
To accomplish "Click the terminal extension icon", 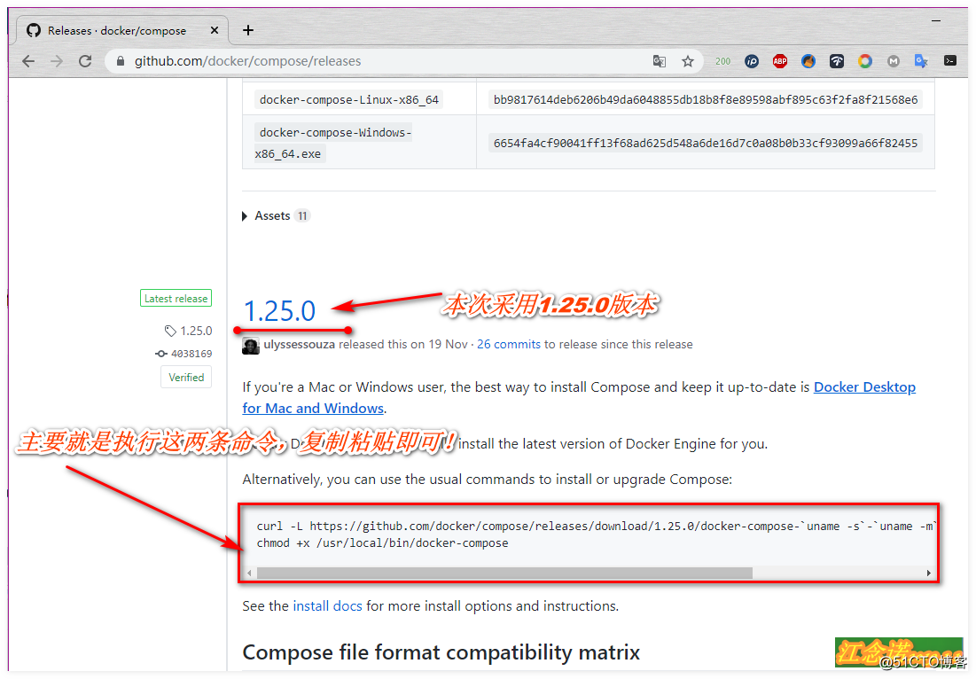I will tap(950, 61).
